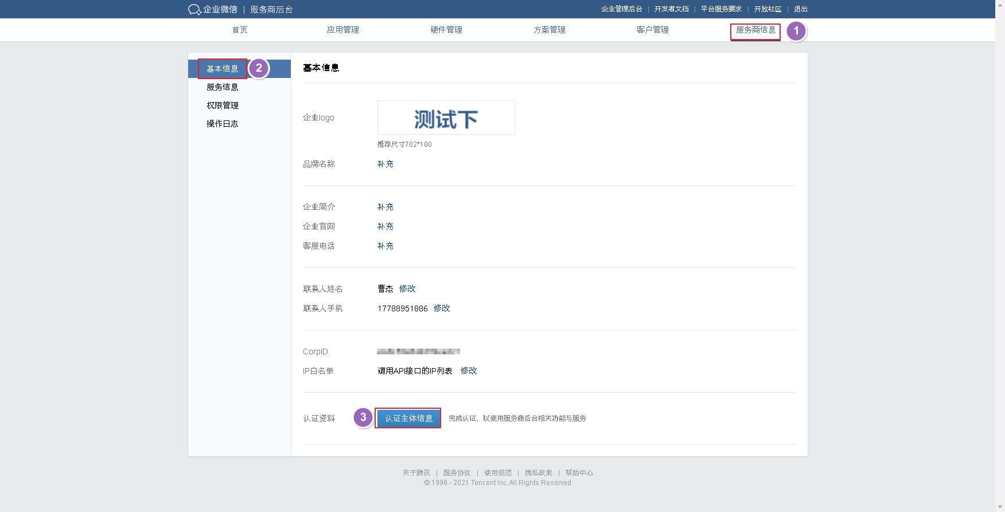Click 补充 next to 品牌名称
1005x512 pixels.
[385, 164]
